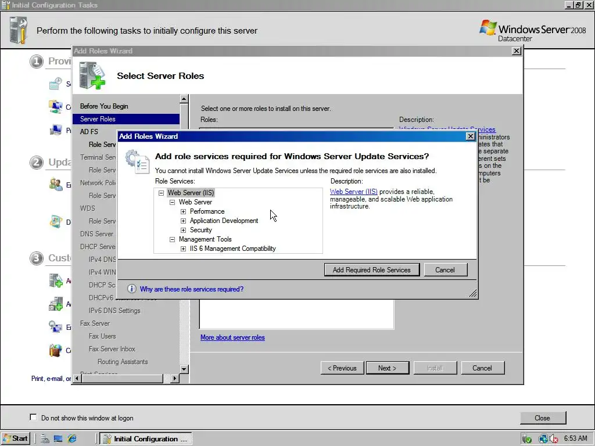595x446 pixels.
Task: Select 'Routing Assistants' wizard step
Action: (123, 362)
